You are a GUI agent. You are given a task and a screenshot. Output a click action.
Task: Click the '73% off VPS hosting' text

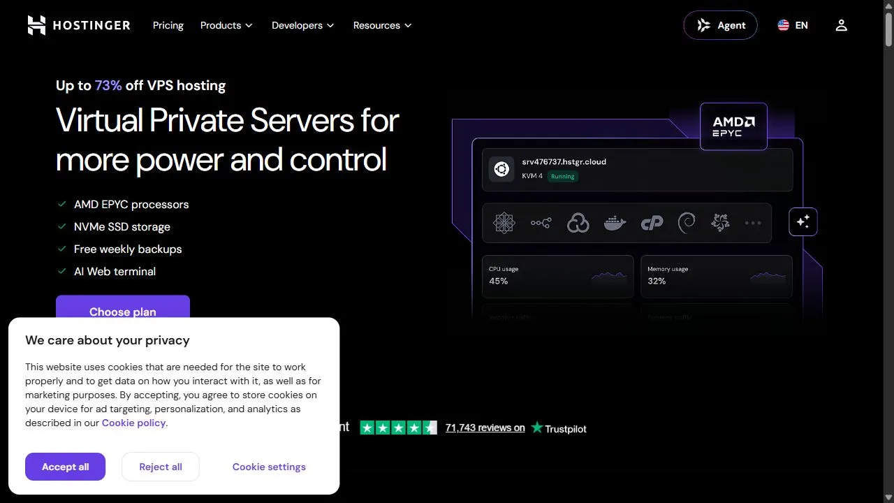[x=161, y=85]
